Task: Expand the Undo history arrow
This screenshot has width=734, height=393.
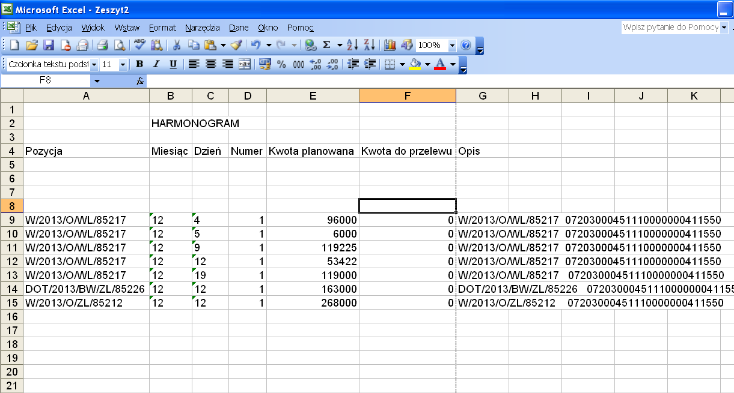Action: pyautogui.click(x=269, y=45)
